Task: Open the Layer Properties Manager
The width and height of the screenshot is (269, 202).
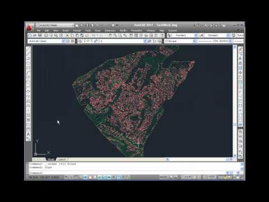Action: (80, 41)
